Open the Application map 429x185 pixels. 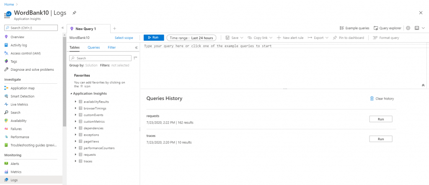point(23,88)
